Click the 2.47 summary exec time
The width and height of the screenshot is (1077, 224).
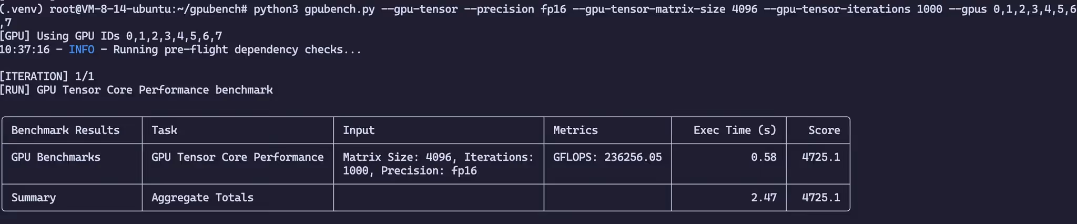(764, 198)
